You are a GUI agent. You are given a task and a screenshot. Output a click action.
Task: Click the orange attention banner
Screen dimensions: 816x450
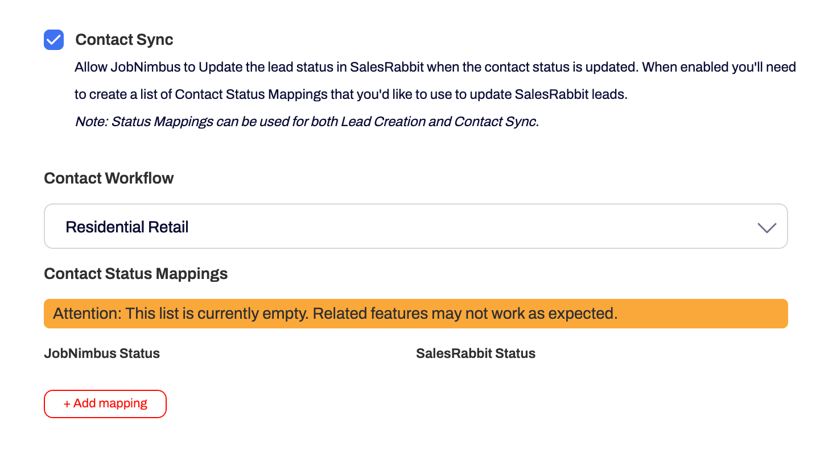tap(415, 313)
